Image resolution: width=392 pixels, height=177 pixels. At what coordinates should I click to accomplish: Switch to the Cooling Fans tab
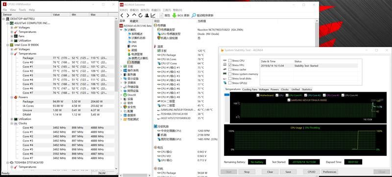click(x=250, y=90)
